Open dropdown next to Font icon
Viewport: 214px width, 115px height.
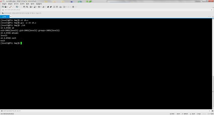(x=45, y=7)
